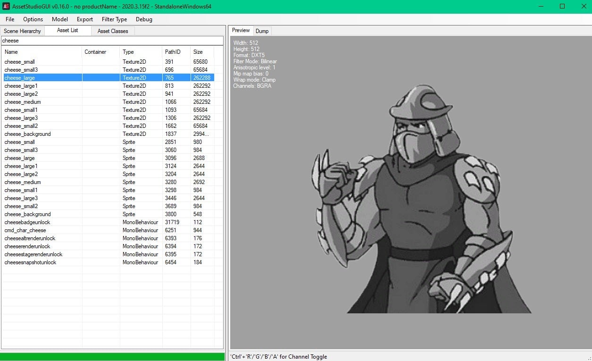Open the Export menu

pyautogui.click(x=85, y=19)
